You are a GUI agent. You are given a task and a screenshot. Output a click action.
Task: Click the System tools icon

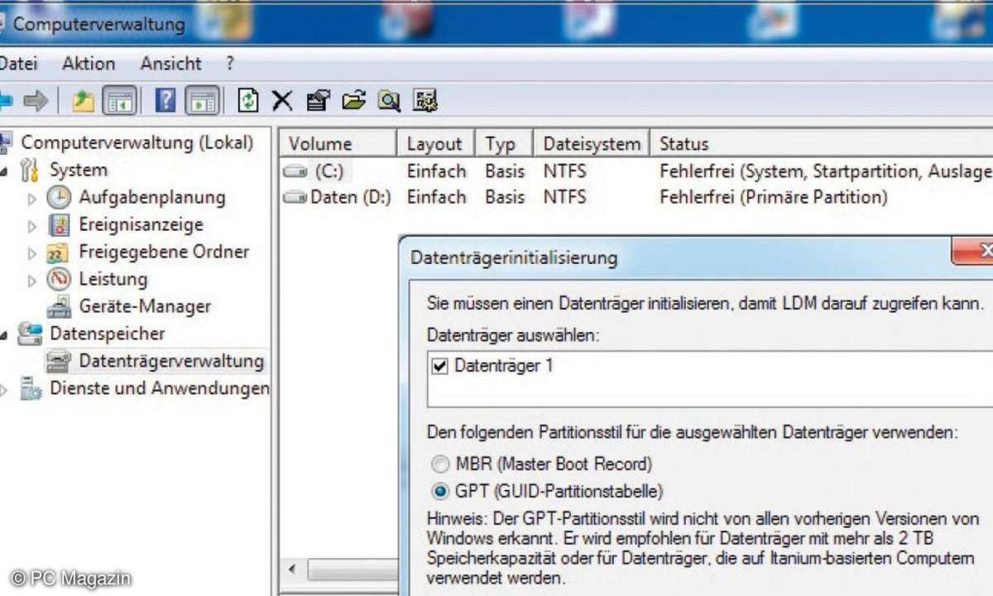click(30, 171)
